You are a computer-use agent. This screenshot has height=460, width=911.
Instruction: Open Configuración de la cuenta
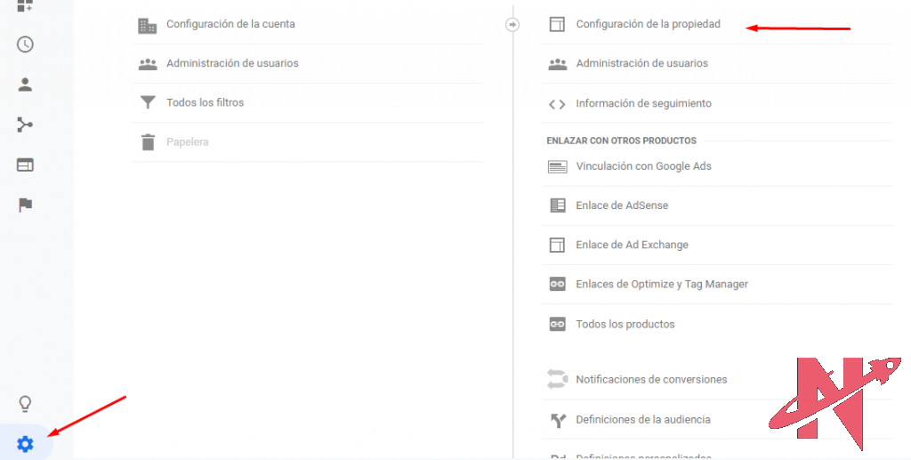coord(230,24)
